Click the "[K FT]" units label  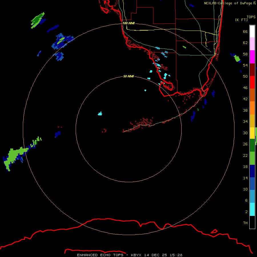[x=241, y=20]
